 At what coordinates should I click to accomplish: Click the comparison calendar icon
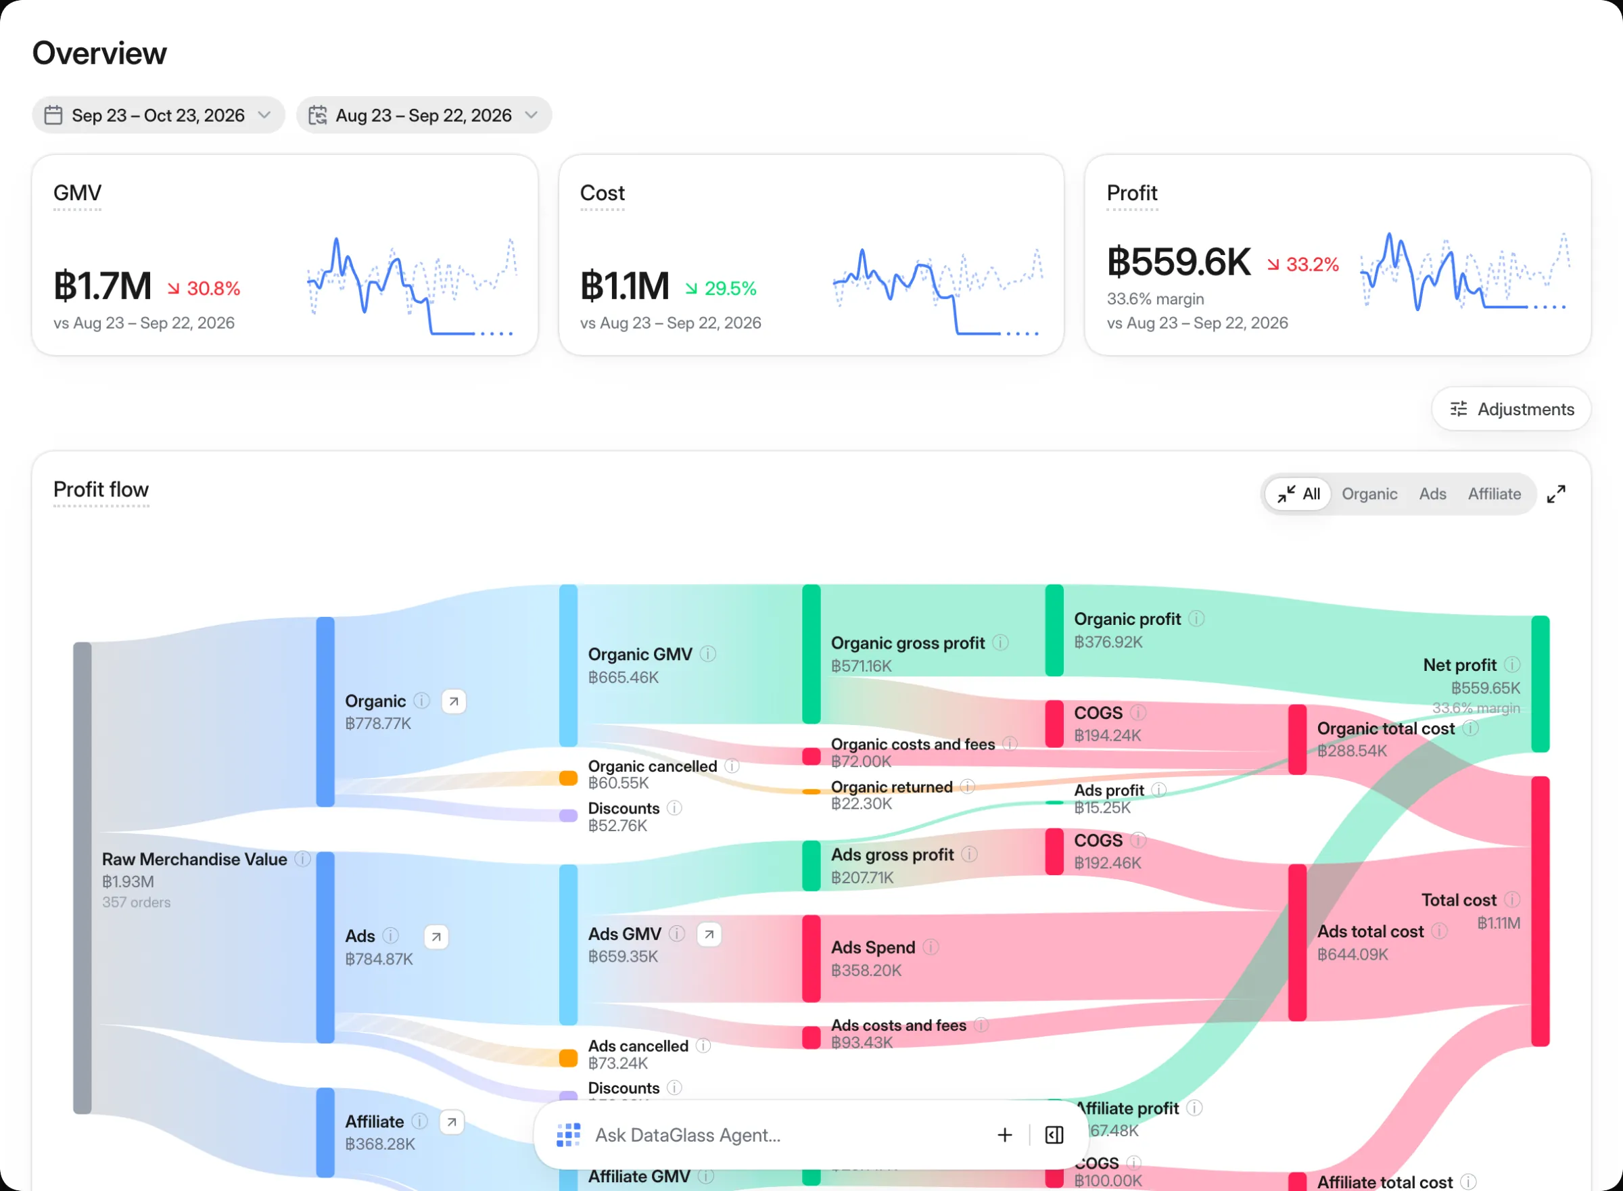[318, 116]
